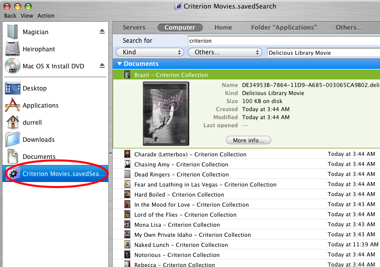The image size is (380, 267).
Task: Click the In the Mood for Love icon
Action: [x=127, y=204]
